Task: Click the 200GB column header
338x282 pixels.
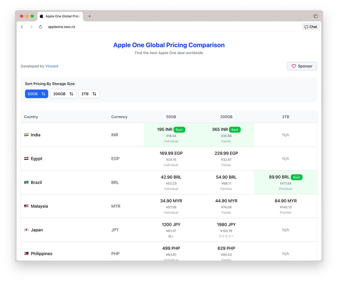Action: 226,117
